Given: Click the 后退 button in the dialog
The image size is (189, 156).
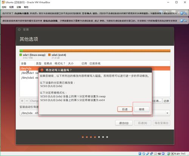Looking at the screenshot, I should click(x=125, y=109).
